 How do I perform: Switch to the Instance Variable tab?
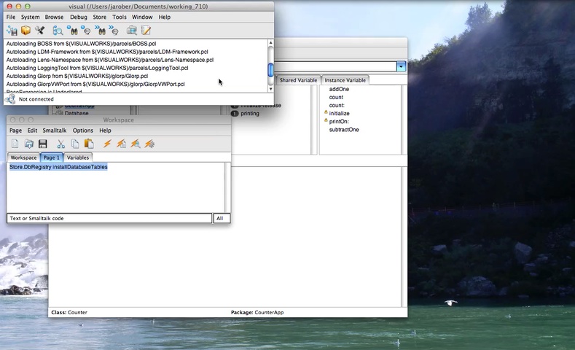tap(345, 80)
